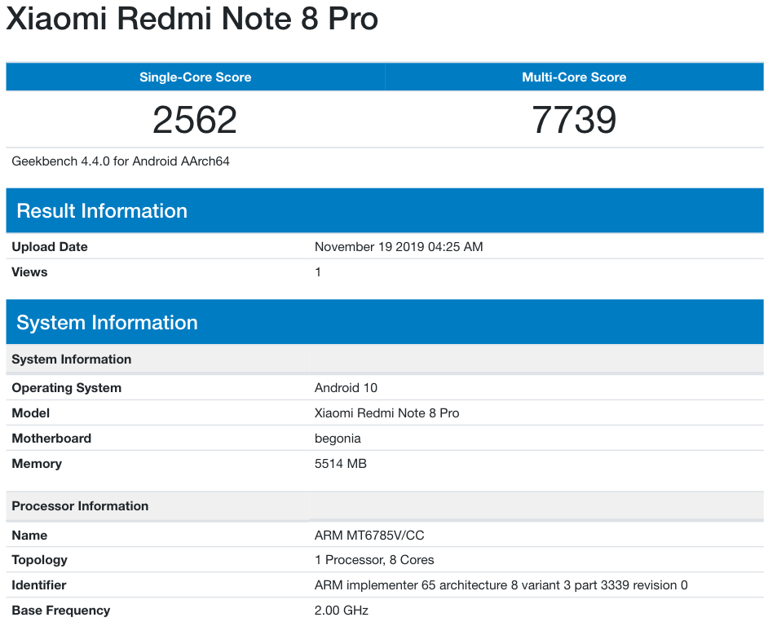Select the Multi-Core Score header
The height and width of the screenshot is (622, 768).
point(573,77)
